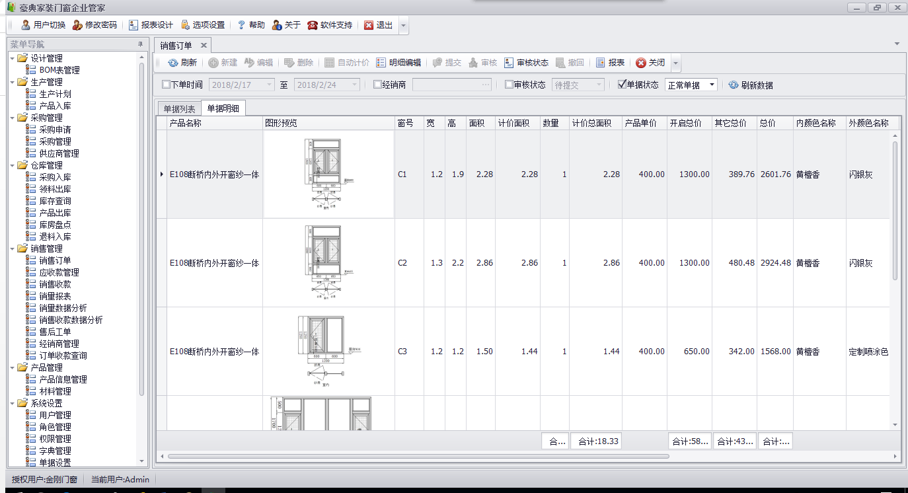Screen dimensions: 908x493
Task: Open 库存查询 in navigation tree
Action: 55,201
